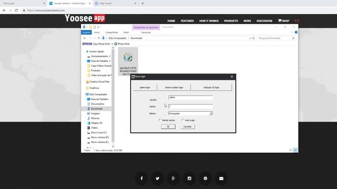Open the SHOP cart link

(x=284, y=21)
